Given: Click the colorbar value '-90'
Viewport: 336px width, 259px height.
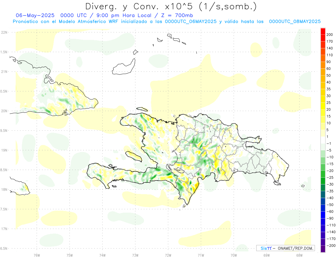Looking at the screenshot, I should 330,218.
